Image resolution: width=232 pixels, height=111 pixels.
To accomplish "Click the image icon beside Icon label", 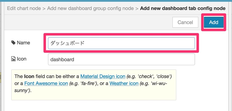I will (13, 59).
